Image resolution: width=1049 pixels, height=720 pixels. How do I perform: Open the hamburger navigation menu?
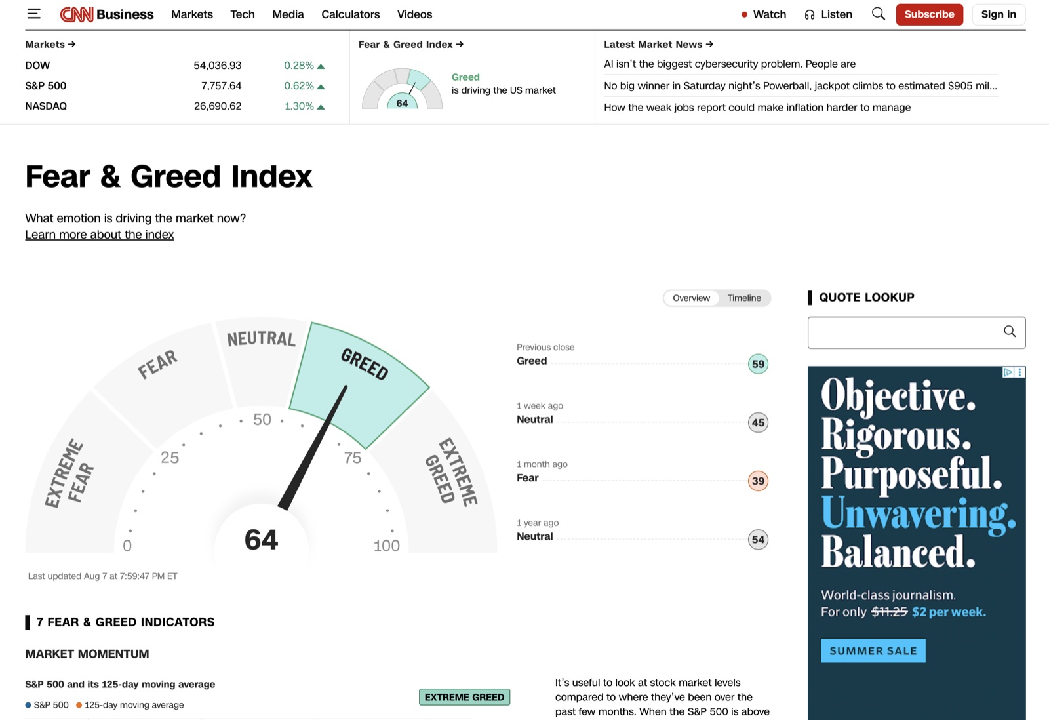click(33, 14)
